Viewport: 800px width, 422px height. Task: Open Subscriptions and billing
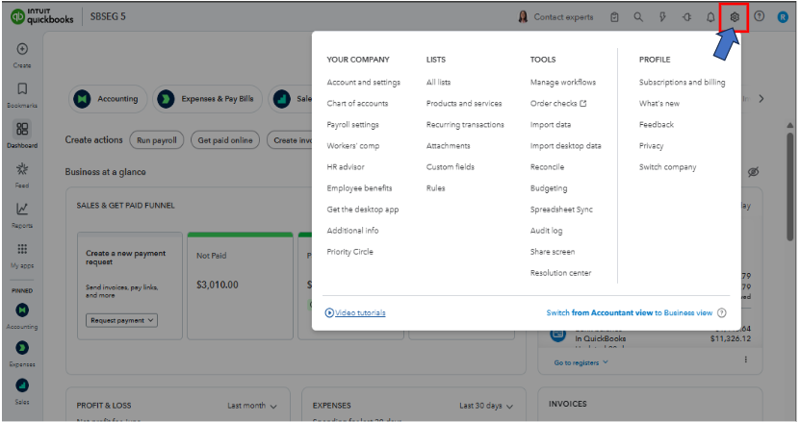(x=682, y=82)
